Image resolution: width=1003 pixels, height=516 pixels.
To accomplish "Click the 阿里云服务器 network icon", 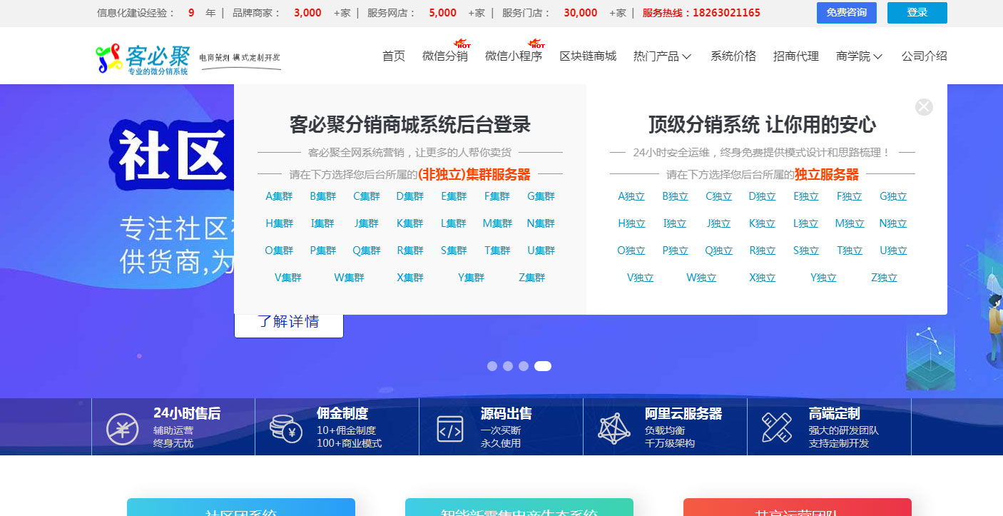I will tap(614, 428).
